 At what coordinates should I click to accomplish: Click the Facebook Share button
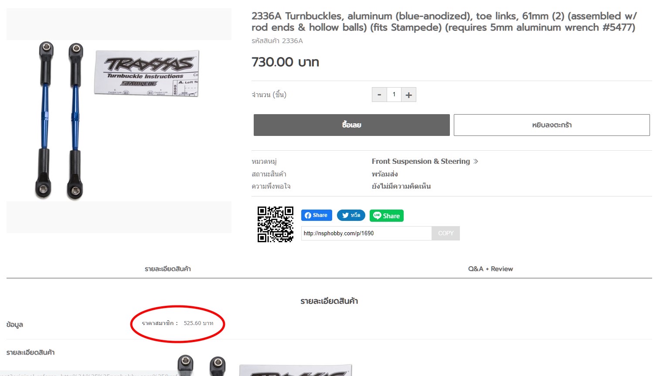coord(316,215)
